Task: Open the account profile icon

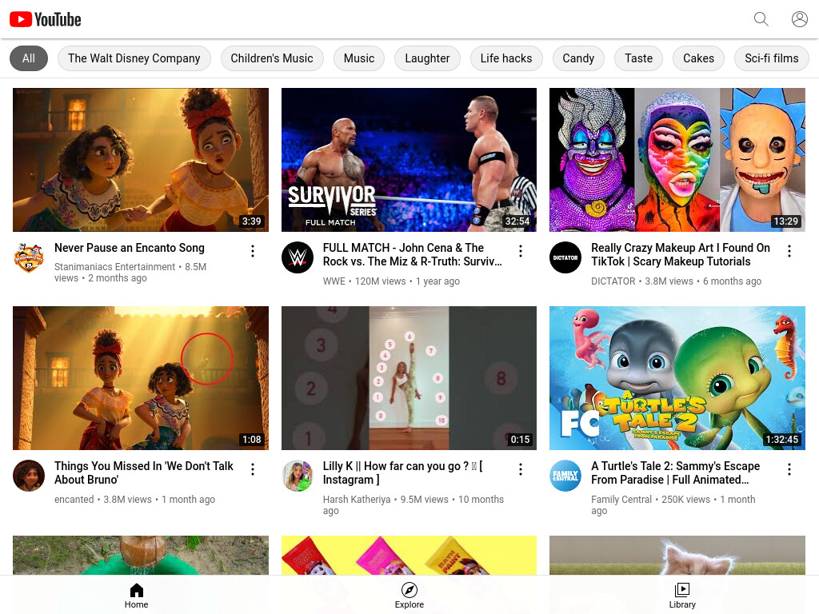Action: click(x=800, y=19)
